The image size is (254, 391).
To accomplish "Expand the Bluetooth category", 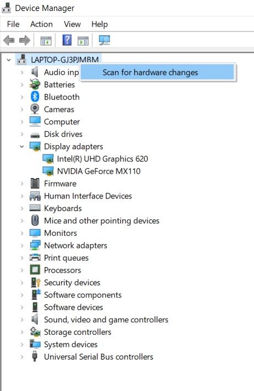I will (22, 97).
